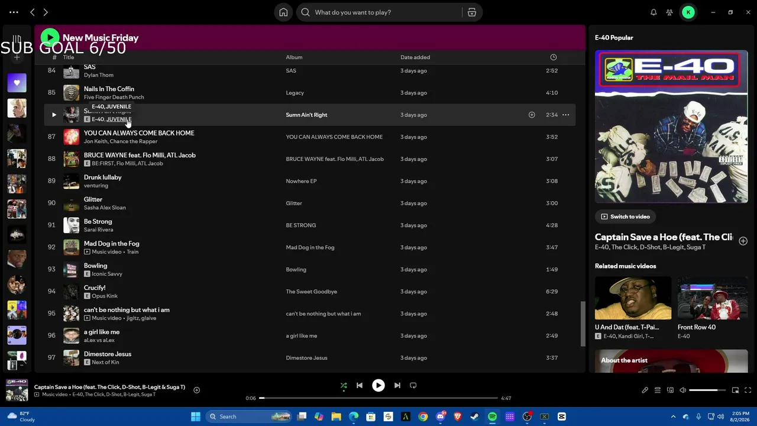The height and width of the screenshot is (426, 757).
Task: Play the hovered Sumn Ain't Right track
Action: [x=54, y=115]
